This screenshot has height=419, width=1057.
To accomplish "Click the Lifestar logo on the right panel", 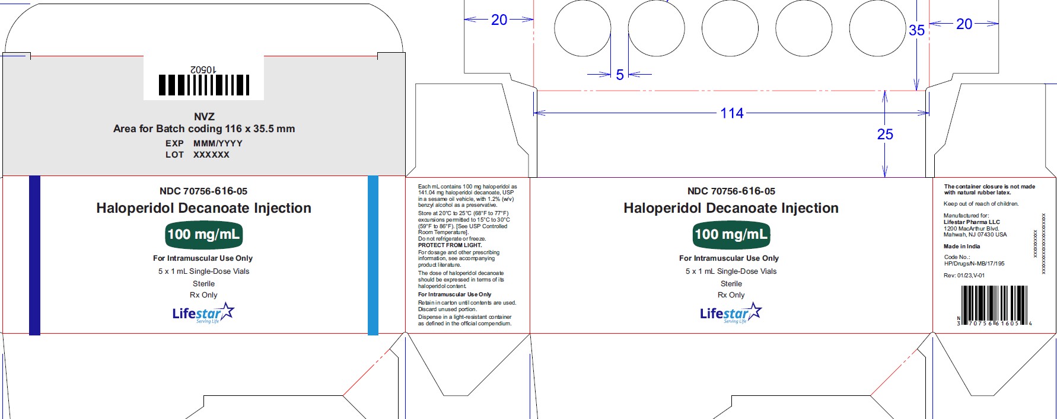I will point(731,313).
